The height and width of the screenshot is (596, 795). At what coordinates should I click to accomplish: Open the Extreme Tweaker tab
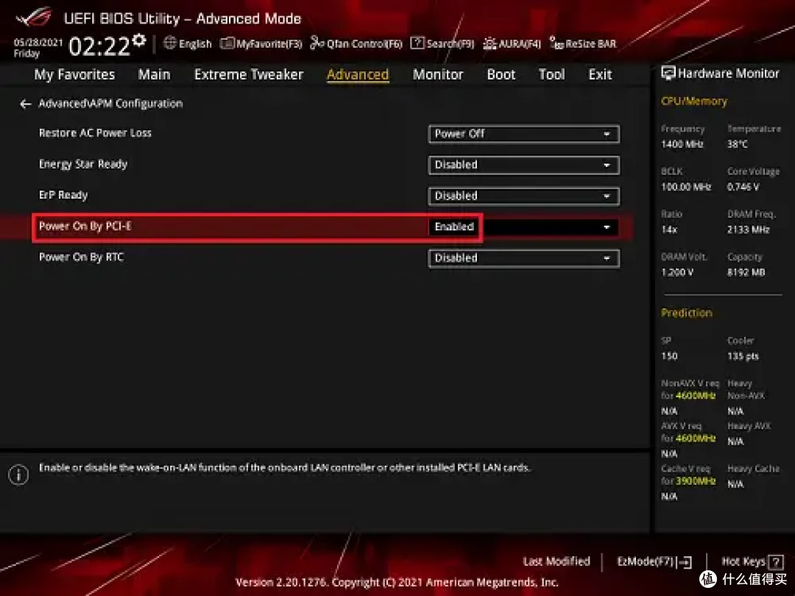coord(249,74)
